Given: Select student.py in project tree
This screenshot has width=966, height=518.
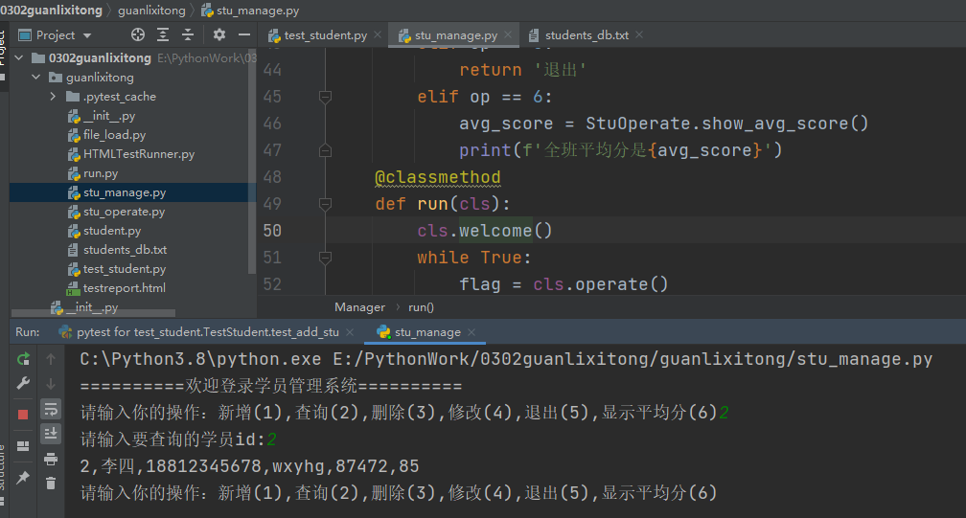Looking at the screenshot, I should [x=112, y=231].
